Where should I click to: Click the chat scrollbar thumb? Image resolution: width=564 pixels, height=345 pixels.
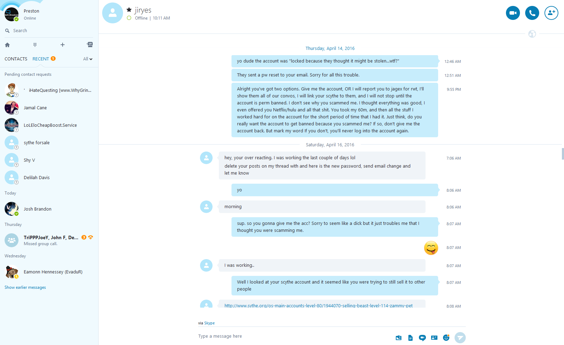[x=563, y=154]
